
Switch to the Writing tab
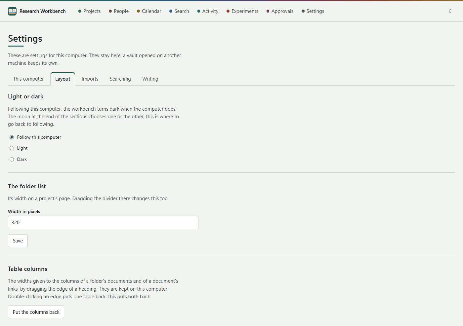(x=150, y=79)
